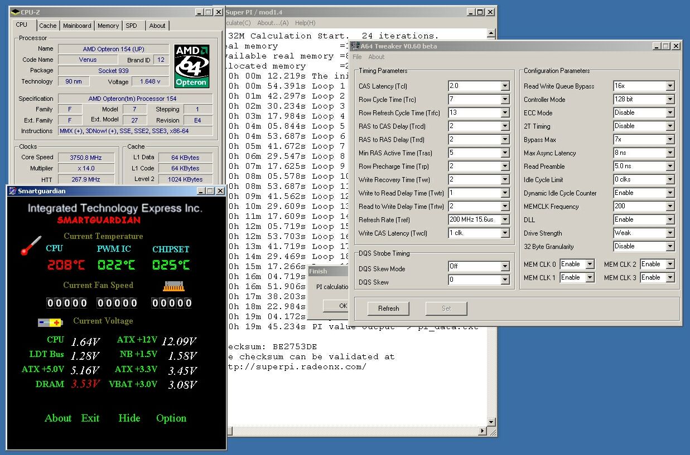Click the A64 Tweaker title bar icon
This screenshot has height=455, width=690.
tap(355, 46)
